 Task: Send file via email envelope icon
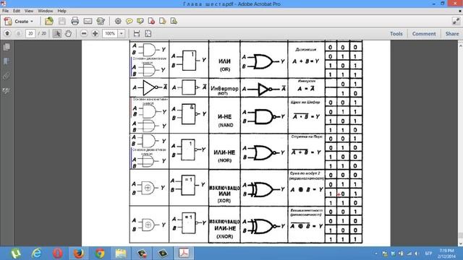point(88,21)
